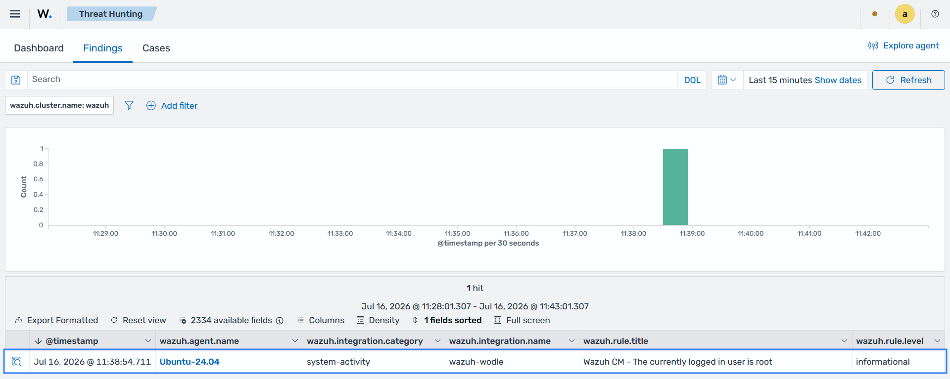This screenshot has width=950, height=379.
Task: Open the wazuh.cluster.name: wazuh filter pill
Action: (59, 105)
